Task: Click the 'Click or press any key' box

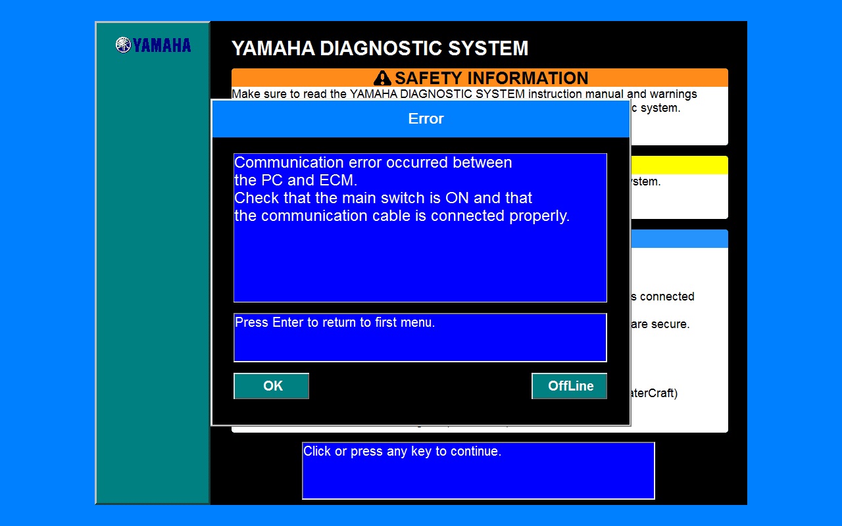Action: click(478, 471)
